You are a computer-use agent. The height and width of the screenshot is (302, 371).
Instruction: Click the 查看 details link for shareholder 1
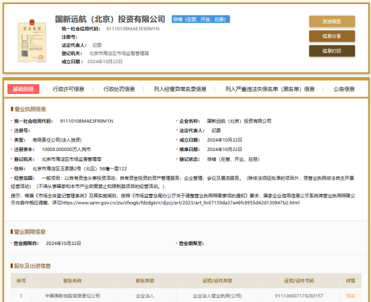pos(350,296)
